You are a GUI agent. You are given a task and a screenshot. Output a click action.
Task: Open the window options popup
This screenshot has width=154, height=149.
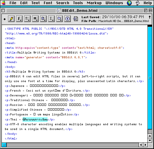point(27,19)
